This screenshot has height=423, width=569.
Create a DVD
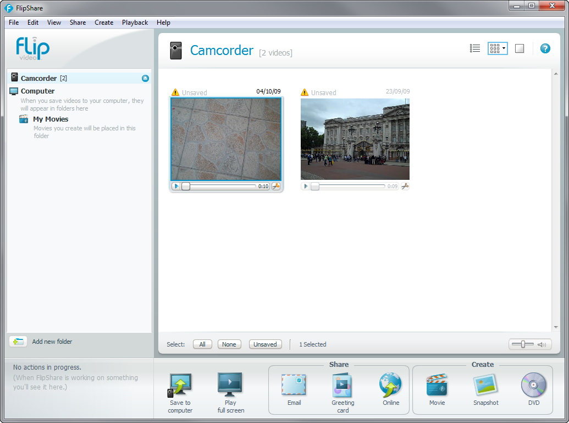point(533,386)
